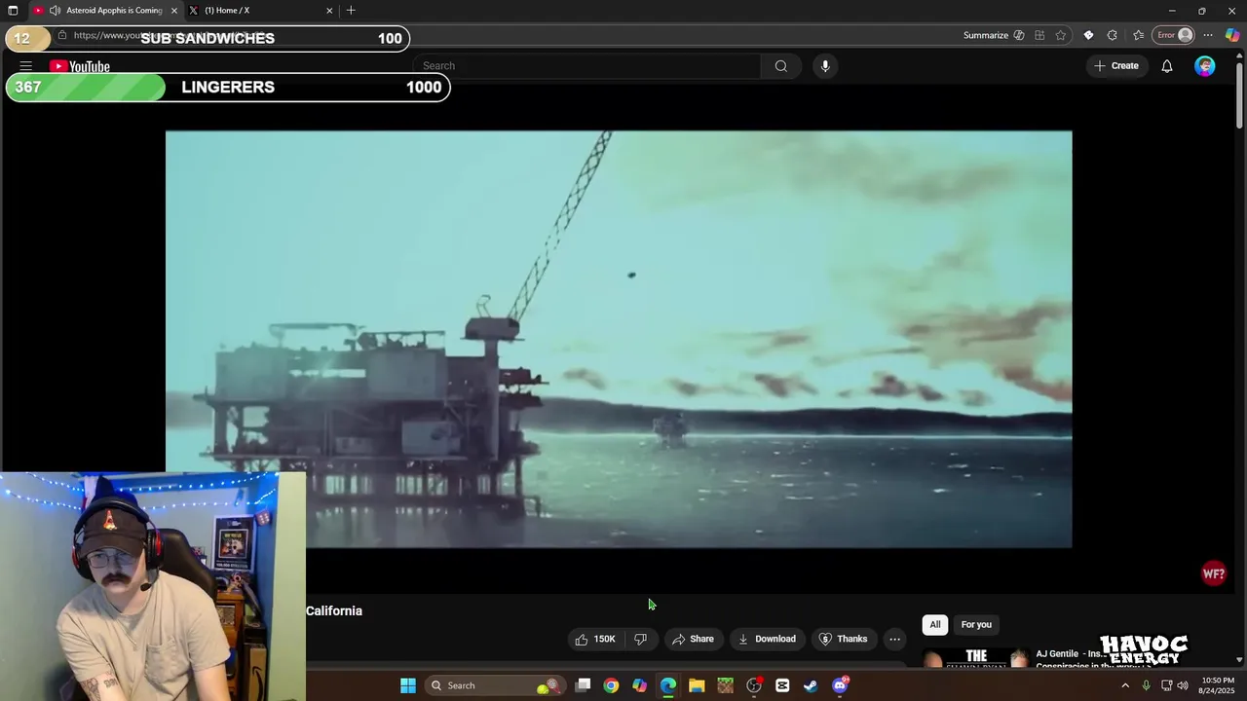Close the Home / X tab

329,11
